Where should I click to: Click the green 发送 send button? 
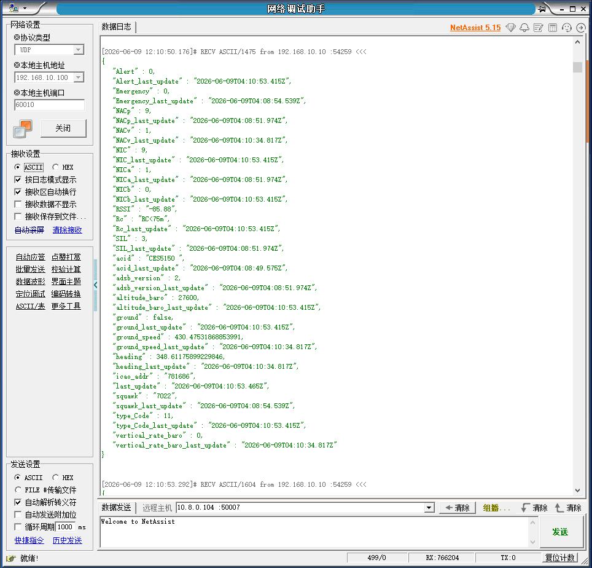click(x=560, y=532)
